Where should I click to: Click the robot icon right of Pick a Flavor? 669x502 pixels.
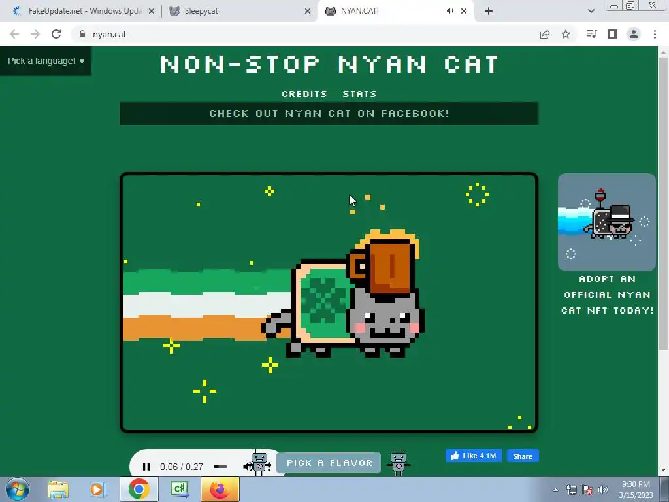399,462
